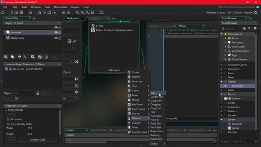Image resolution: width=261 pixels, height=147 pixels.
Task: Create new instance layer icon
Action: tap(13, 57)
